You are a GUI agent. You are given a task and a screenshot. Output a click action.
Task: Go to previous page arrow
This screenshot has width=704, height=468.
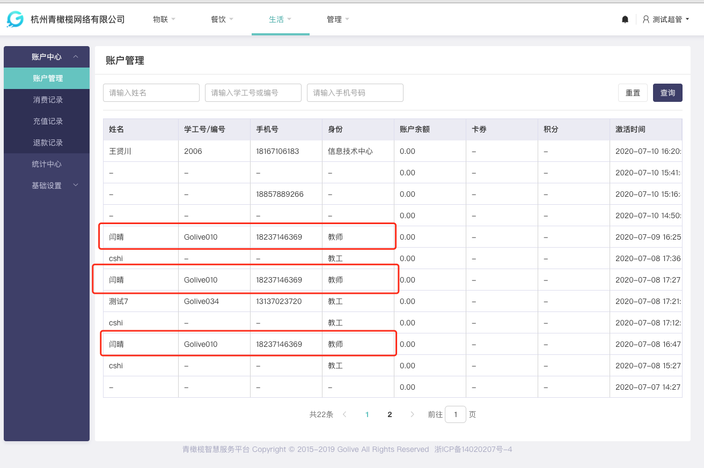[x=344, y=414]
